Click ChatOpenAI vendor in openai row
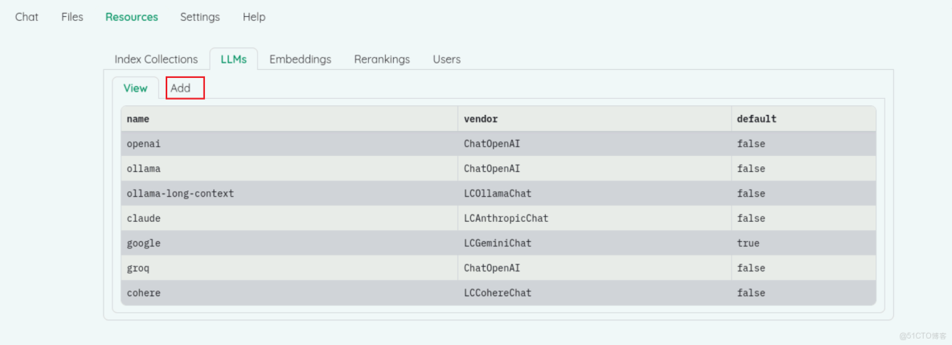The height and width of the screenshot is (345, 952). (594, 144)
